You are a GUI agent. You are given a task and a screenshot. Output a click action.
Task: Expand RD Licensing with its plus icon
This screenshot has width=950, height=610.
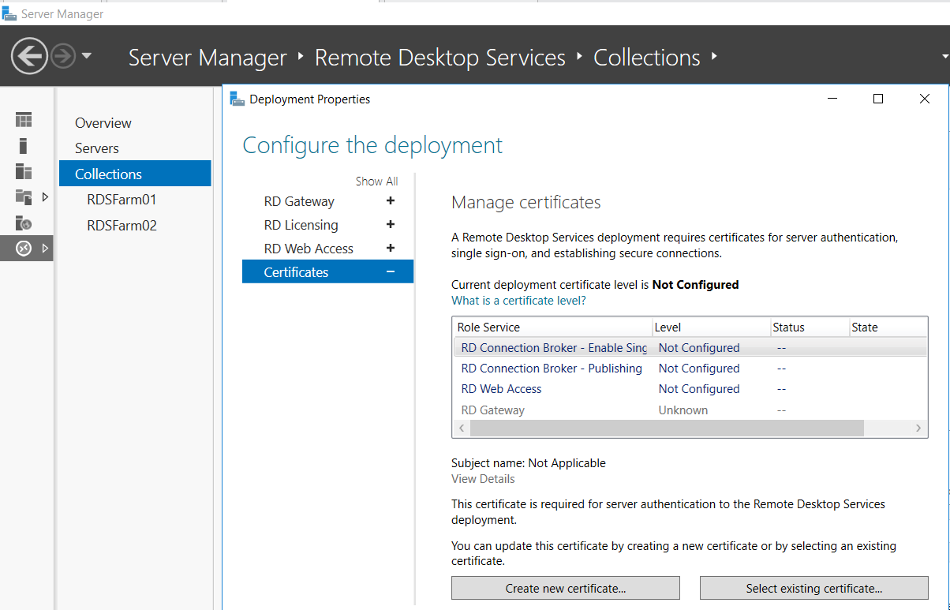click(390, 225)
